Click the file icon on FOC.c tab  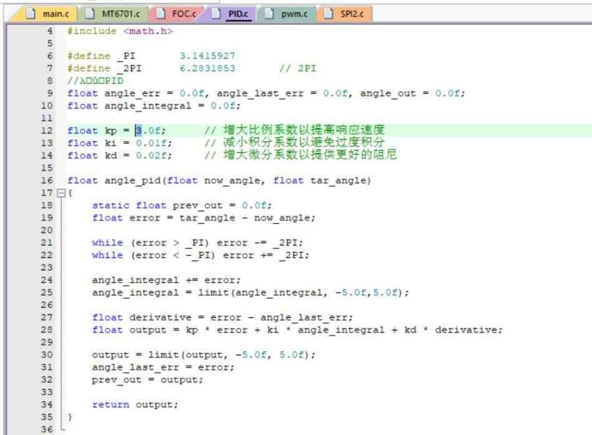click(160, 14)
